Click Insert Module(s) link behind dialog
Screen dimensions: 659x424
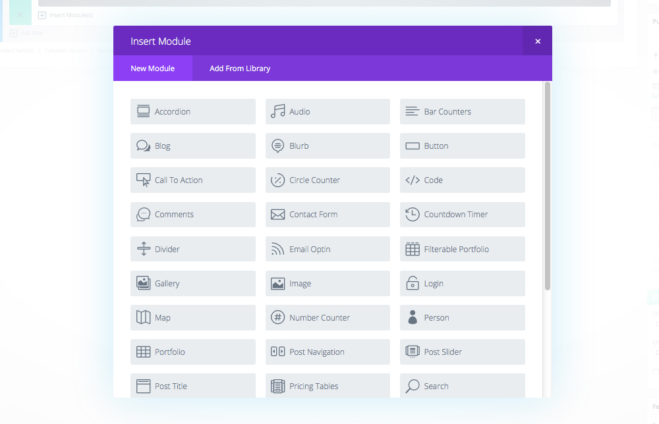pyautogui.click(x=71, y=15)
